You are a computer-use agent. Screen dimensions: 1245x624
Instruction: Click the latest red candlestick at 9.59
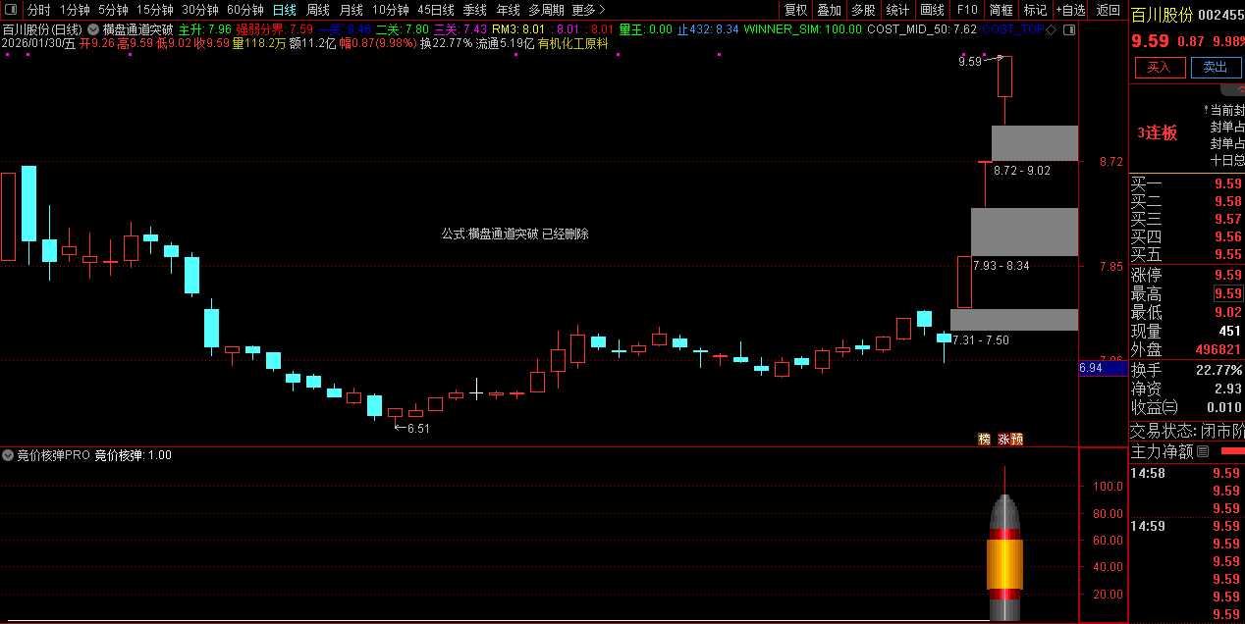pyautogui.click(x=1004, y=77)
